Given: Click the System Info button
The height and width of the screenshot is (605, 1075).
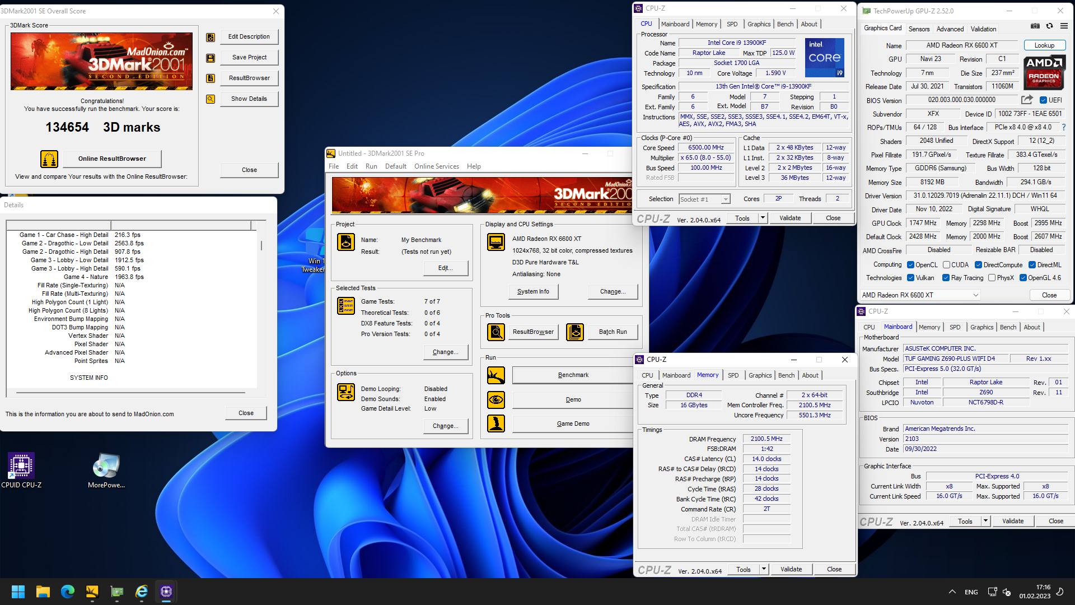Looking at the screenshot, I should [x=533, y=291].
